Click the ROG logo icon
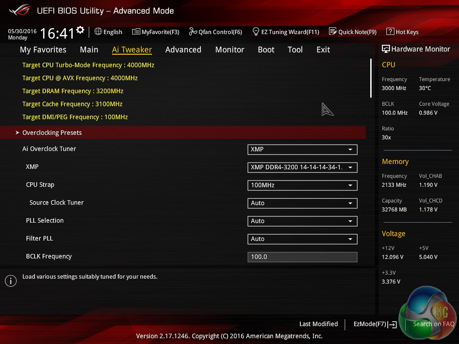The image size is (459, 344). (20, 10)
